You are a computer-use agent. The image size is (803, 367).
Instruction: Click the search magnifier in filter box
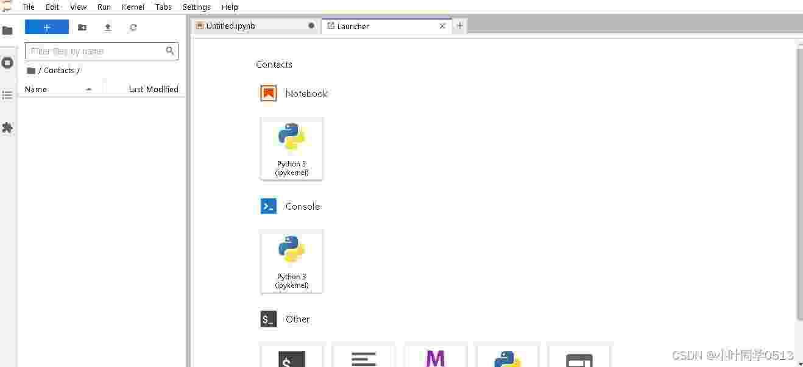click(170, 51)
